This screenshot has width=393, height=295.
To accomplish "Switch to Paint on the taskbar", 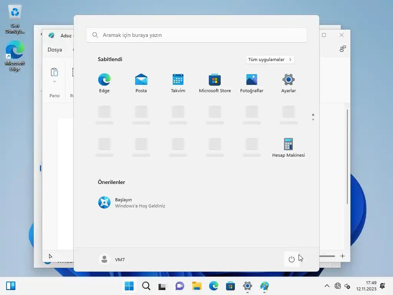I will coord(264,286).
